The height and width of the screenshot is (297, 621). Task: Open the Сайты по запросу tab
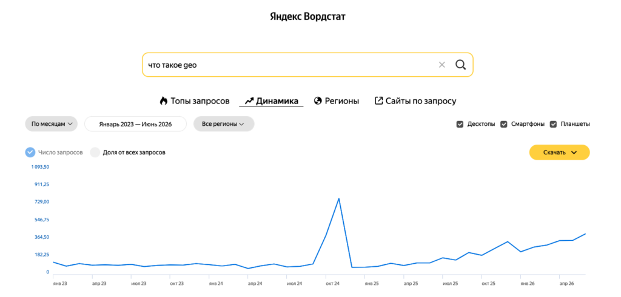pyautogui.click(x=415, y=101)
